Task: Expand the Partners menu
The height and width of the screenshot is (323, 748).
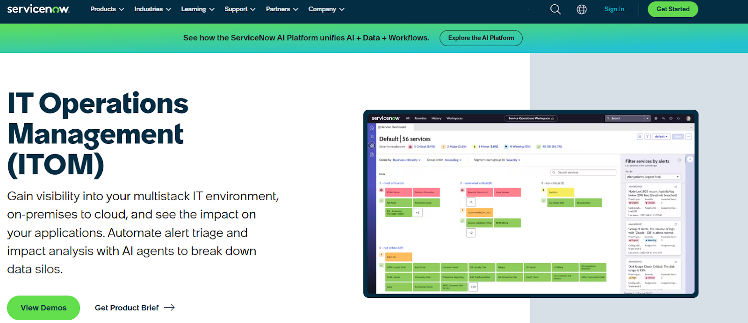Action: click(282, 9)
